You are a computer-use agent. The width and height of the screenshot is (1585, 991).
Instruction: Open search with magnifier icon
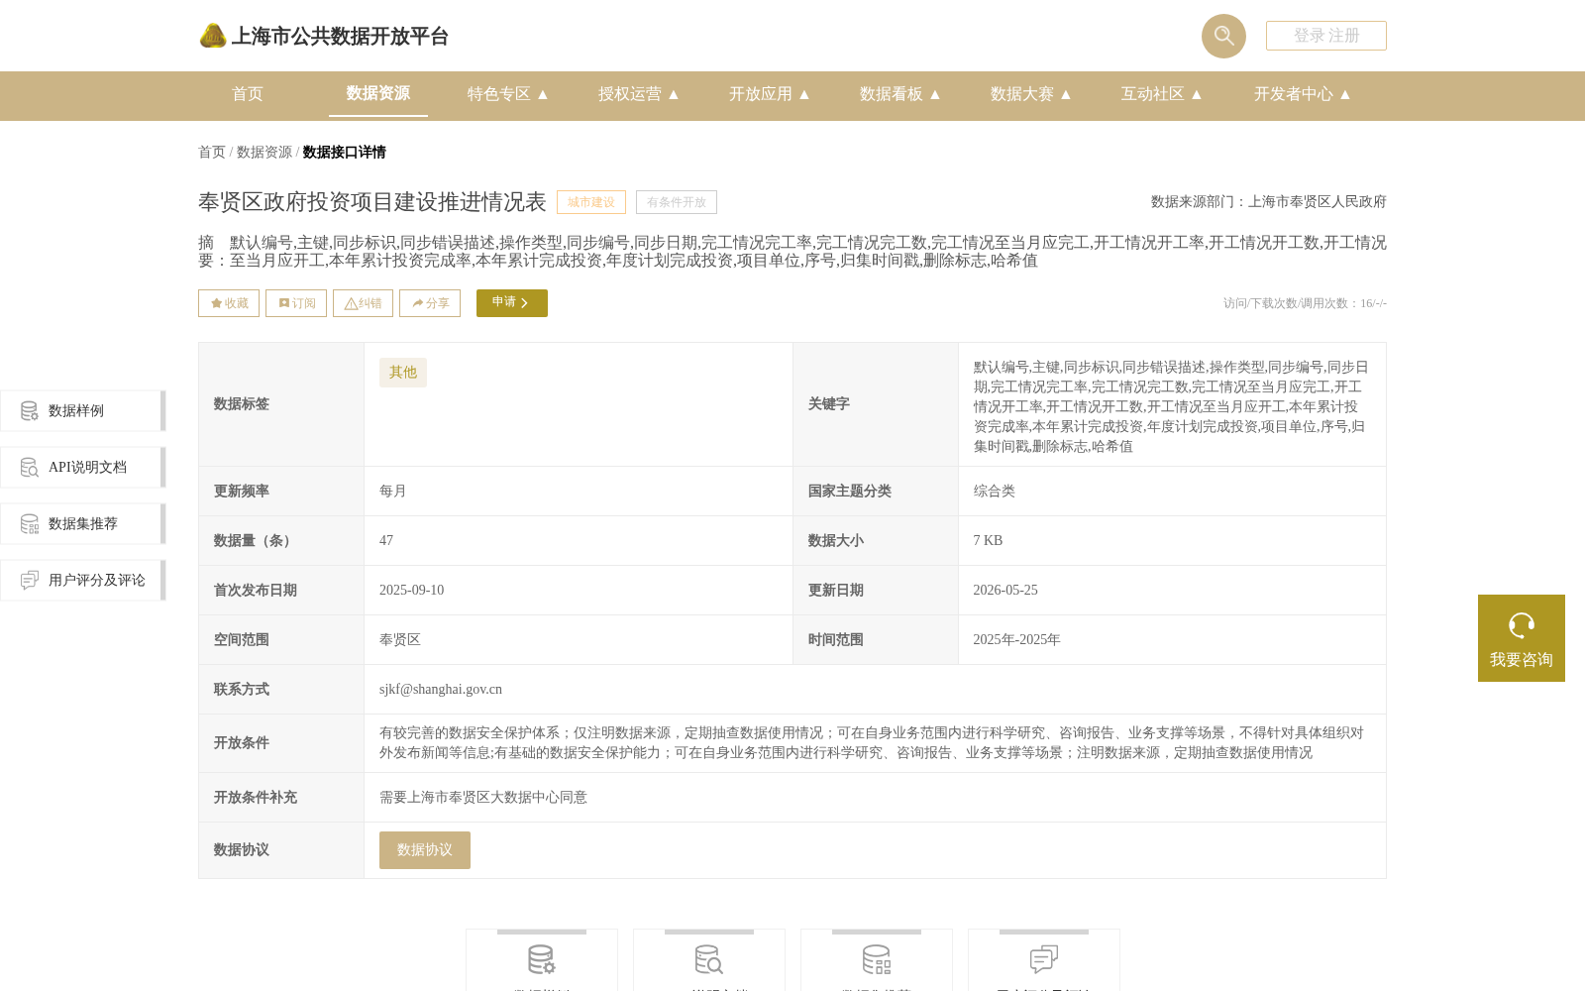(x=1223, y=36)
